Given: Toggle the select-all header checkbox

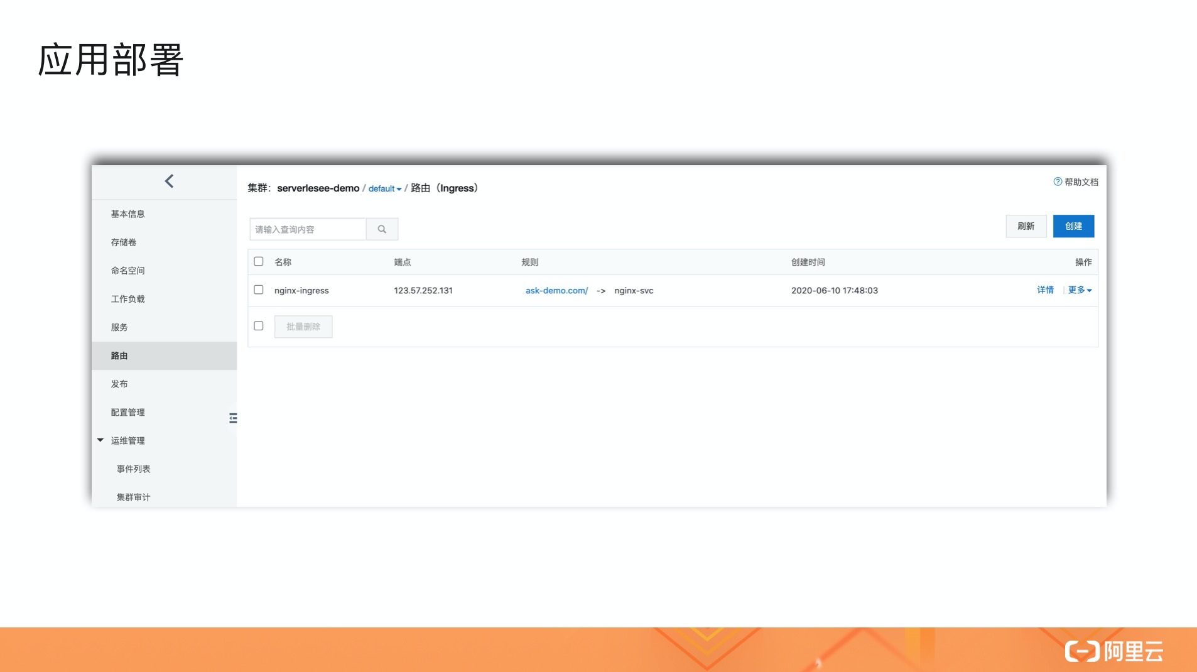Looking at the screenshot, I should (259, 262).
